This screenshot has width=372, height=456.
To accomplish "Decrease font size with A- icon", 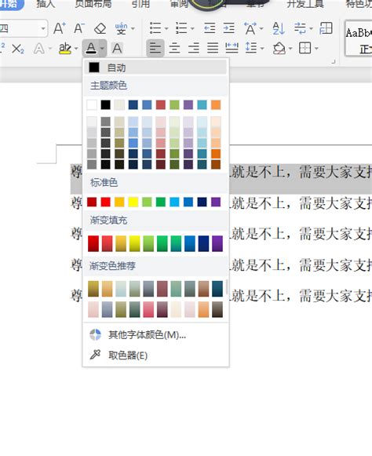I will click(x=79, y=28).
